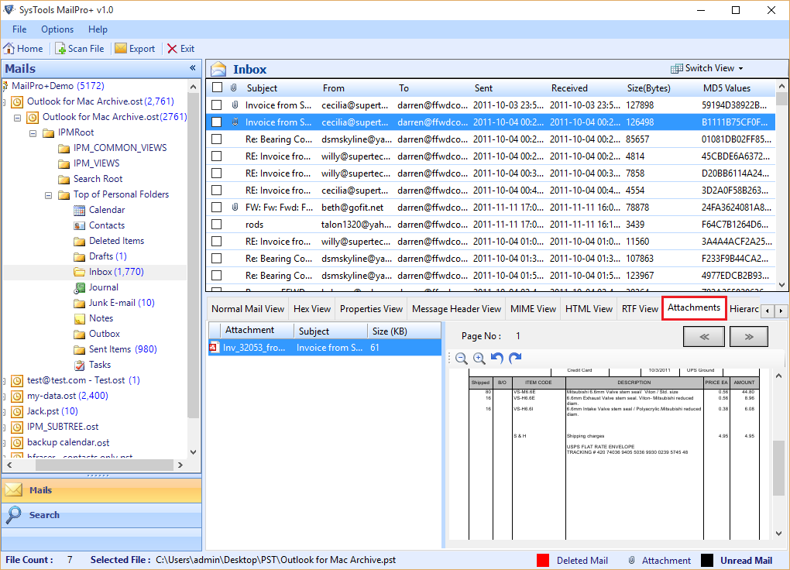Expand the my-data.ost tree node

[4, 397]
